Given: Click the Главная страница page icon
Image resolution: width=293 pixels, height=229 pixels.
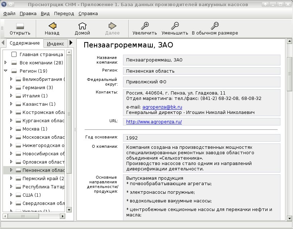Looking at the screenshot, I should tap(14, 54).
